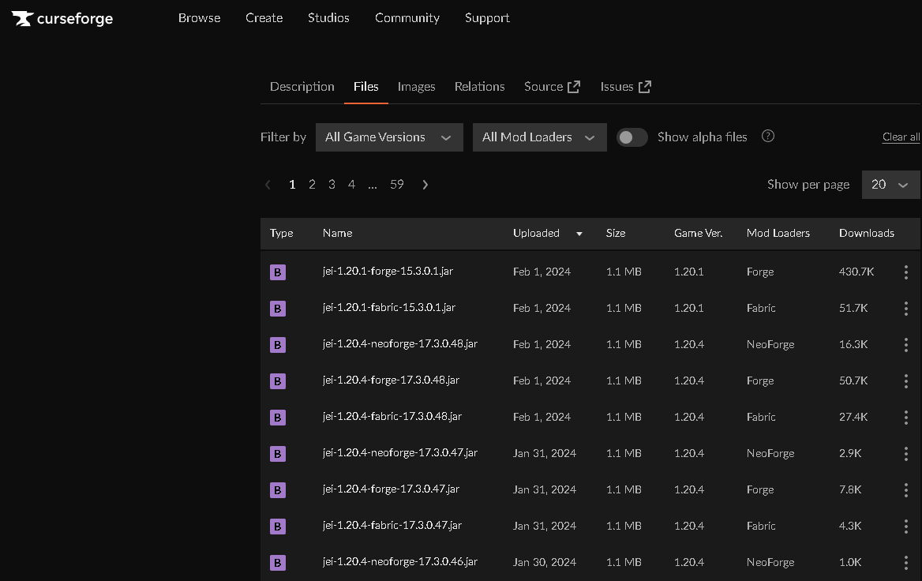
Task: Click the previous page arrow
Action: [x=268, y=184]
